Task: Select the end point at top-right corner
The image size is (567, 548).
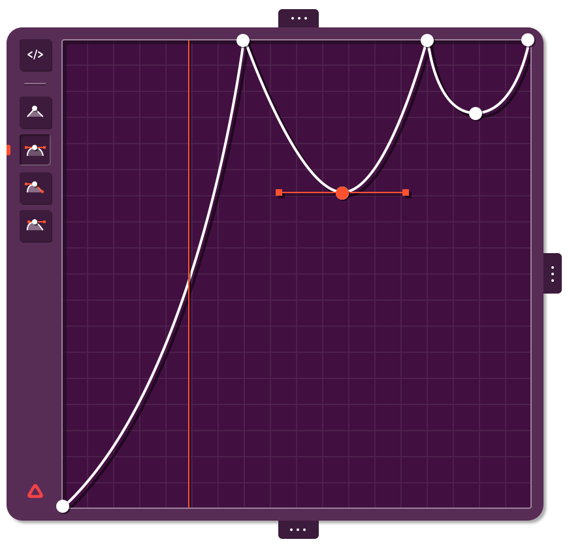Action: pos(528,40)
